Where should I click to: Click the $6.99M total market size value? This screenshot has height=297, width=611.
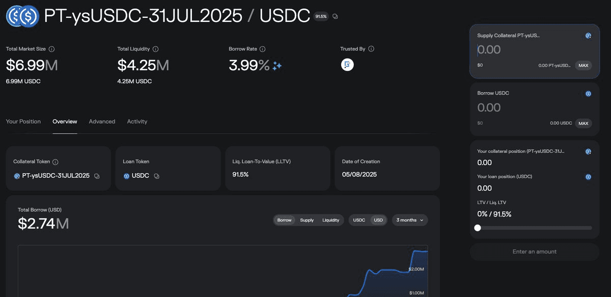pos(32,65)
